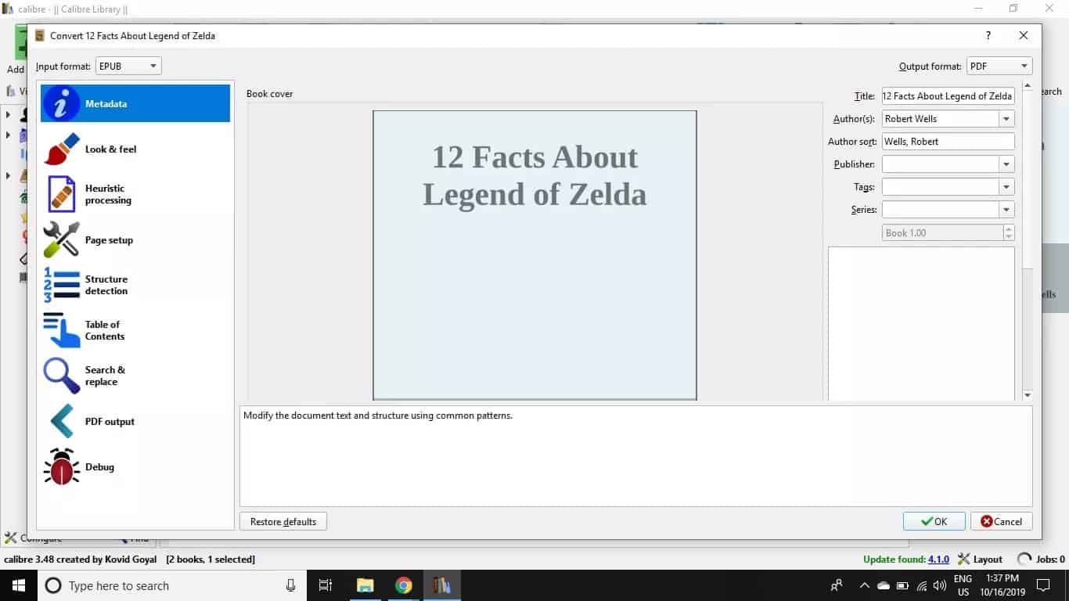Click the volume icon in system tray
The height and width of the screenshot is (601, 1069).
pyautogui.click(x=940, y=585)
